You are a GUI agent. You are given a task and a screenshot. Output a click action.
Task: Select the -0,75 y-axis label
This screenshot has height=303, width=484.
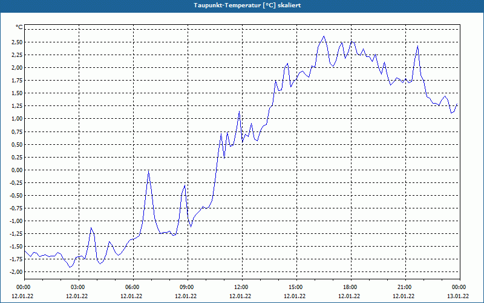16,208
